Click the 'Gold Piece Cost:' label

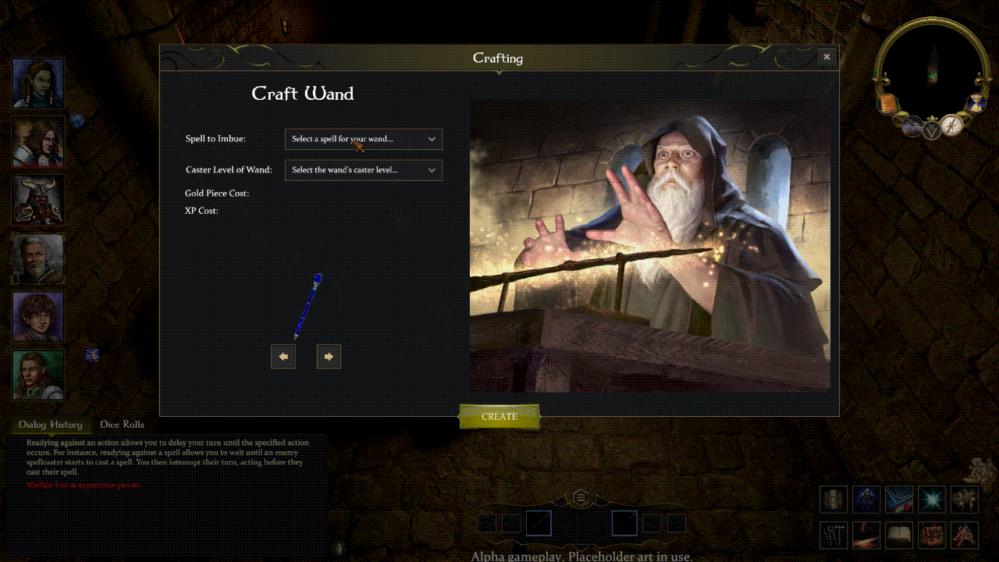click(x=217, y=193)
